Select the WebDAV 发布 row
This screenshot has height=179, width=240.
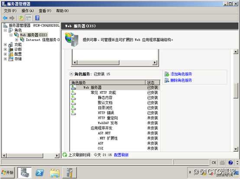(115, 123)
